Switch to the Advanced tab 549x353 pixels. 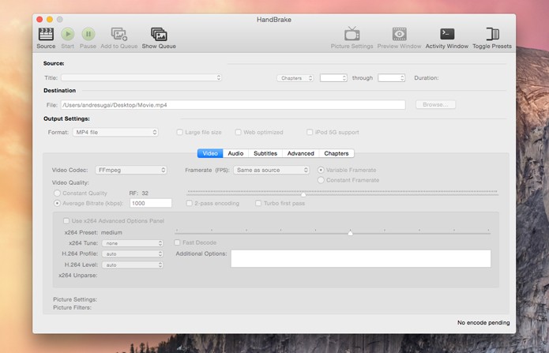coord(301,153)
